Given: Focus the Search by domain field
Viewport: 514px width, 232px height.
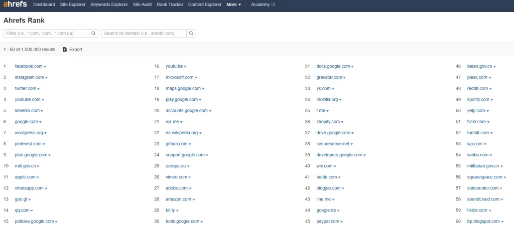Looking at the screenshot, I should [x=144, y=33].
